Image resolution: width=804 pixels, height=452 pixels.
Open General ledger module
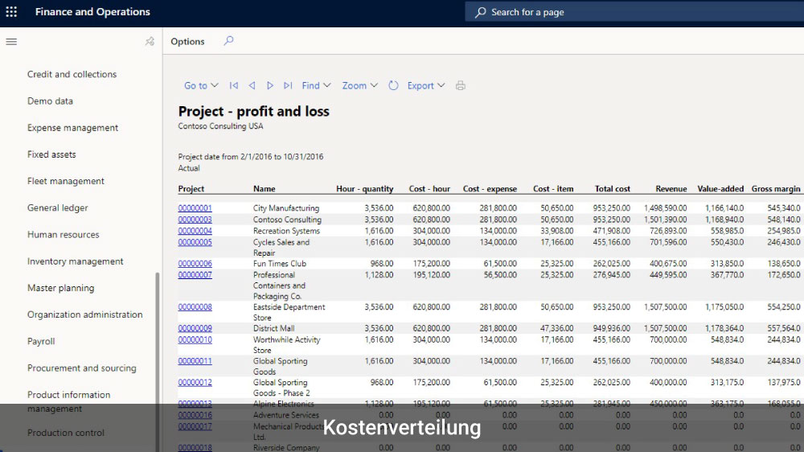[x=57, y=208]
